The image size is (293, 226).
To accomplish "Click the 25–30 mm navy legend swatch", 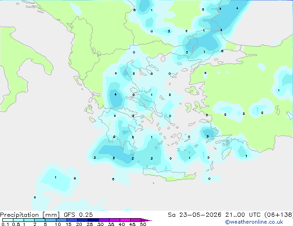I will point(93,220).
